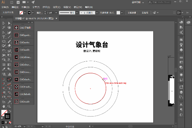Click the GPU performance rocket icon
Screen dimensions: 192x128
[33, 2]
